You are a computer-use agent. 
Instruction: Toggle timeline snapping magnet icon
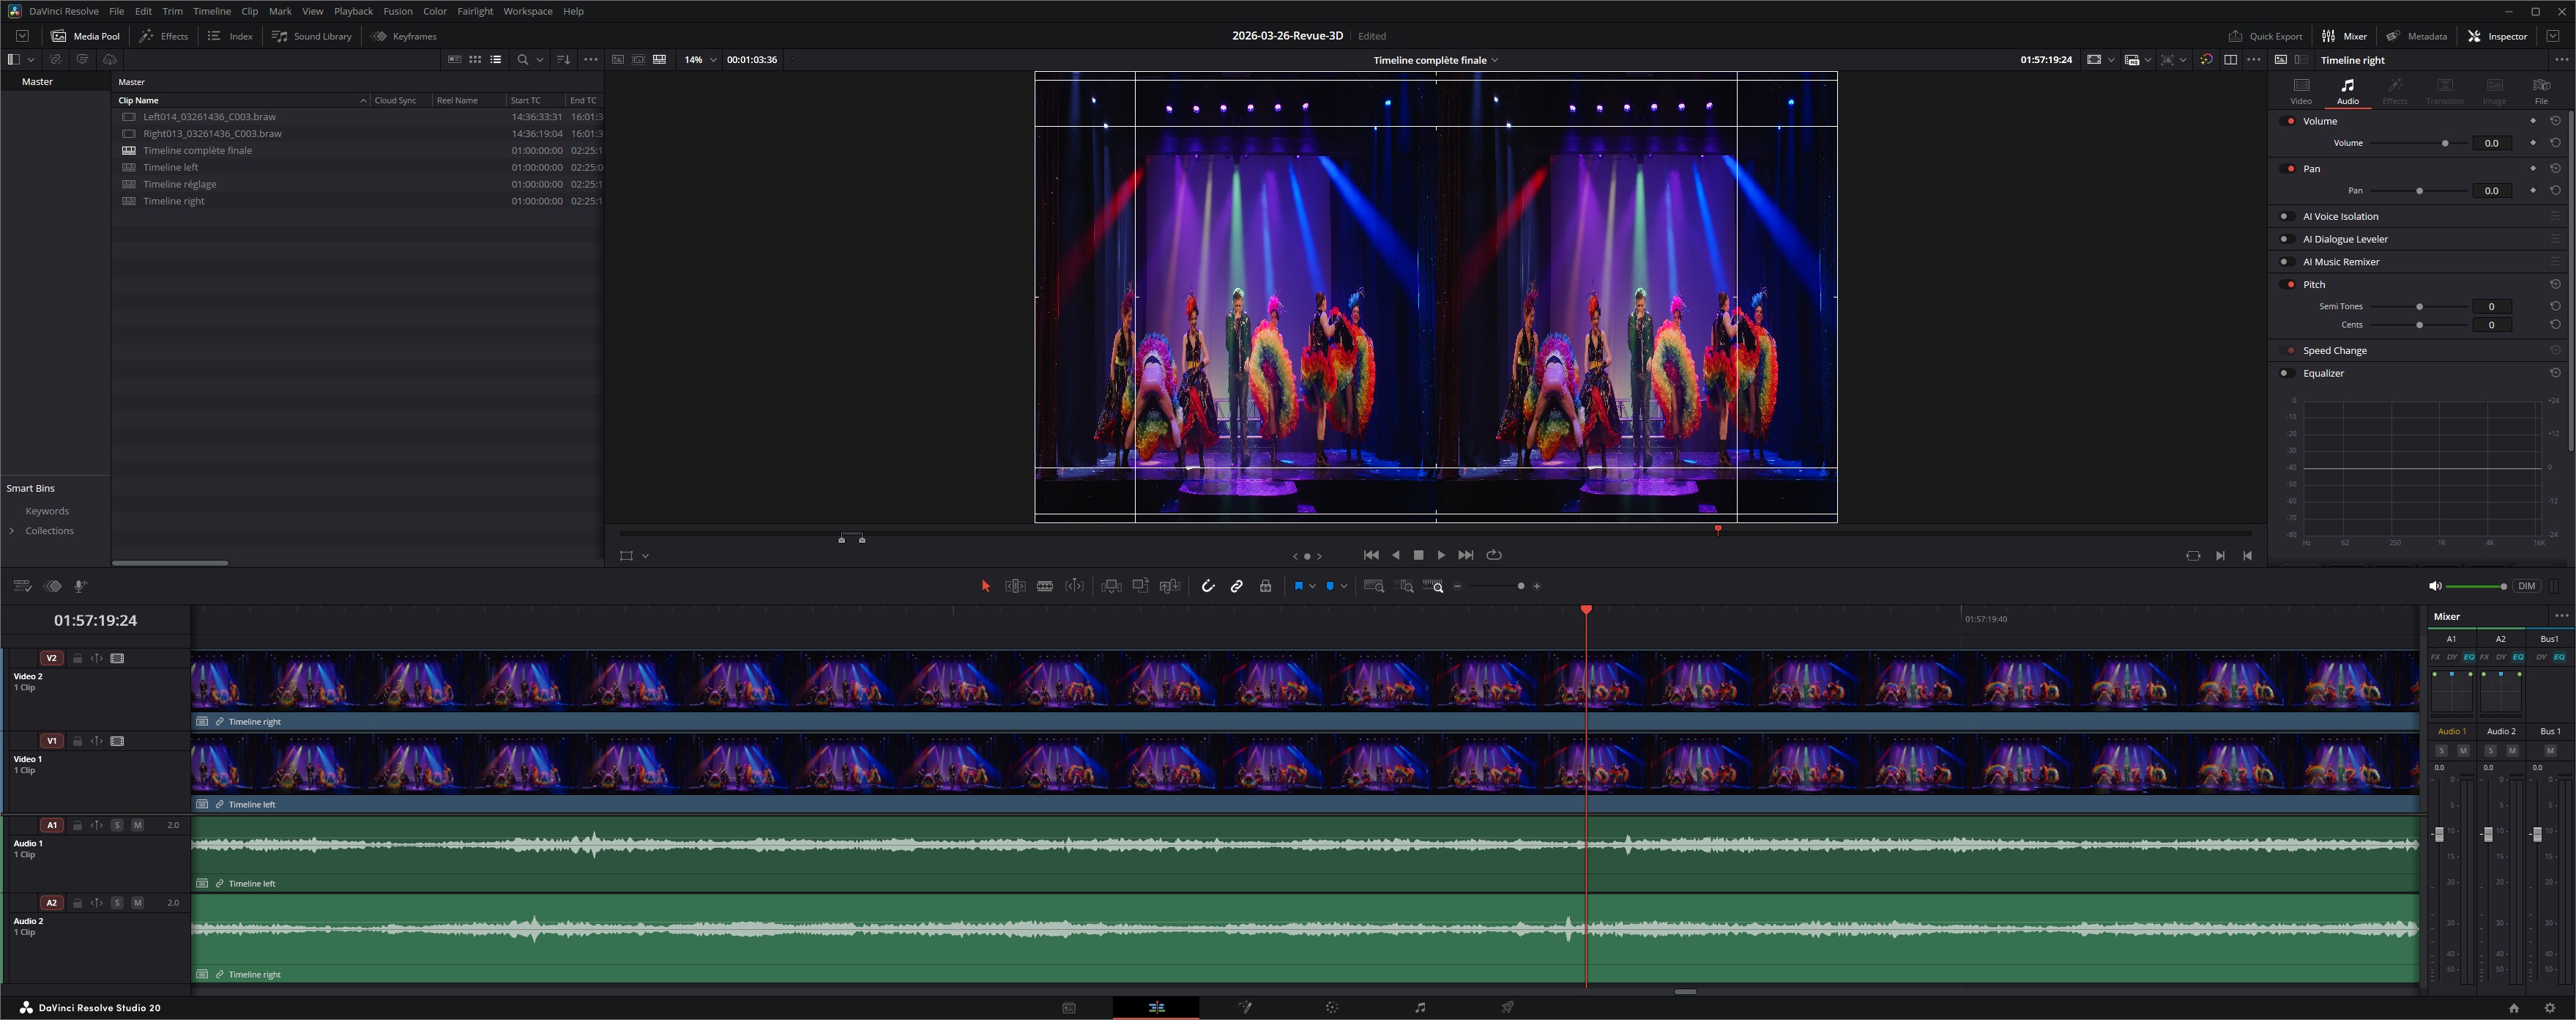coord(1207,587)
